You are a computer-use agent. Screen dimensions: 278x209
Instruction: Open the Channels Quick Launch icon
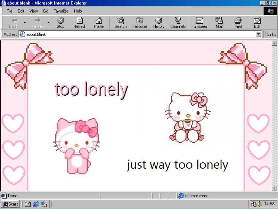[x=44, y=204]
